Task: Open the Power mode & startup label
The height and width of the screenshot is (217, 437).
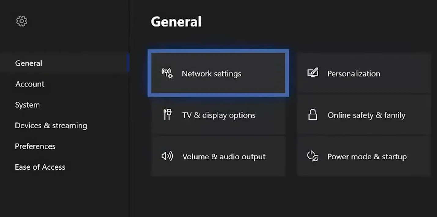Action: pos(367,157)
